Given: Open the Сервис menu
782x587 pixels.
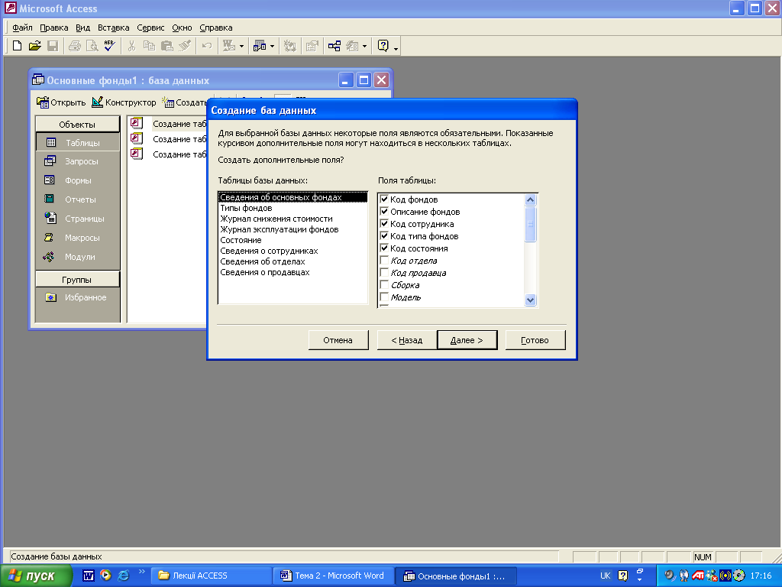Looking at the screenshot, I should coord(150,28).
